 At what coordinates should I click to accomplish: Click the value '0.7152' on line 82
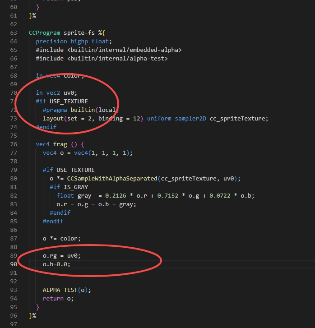[x=167, y=196]
